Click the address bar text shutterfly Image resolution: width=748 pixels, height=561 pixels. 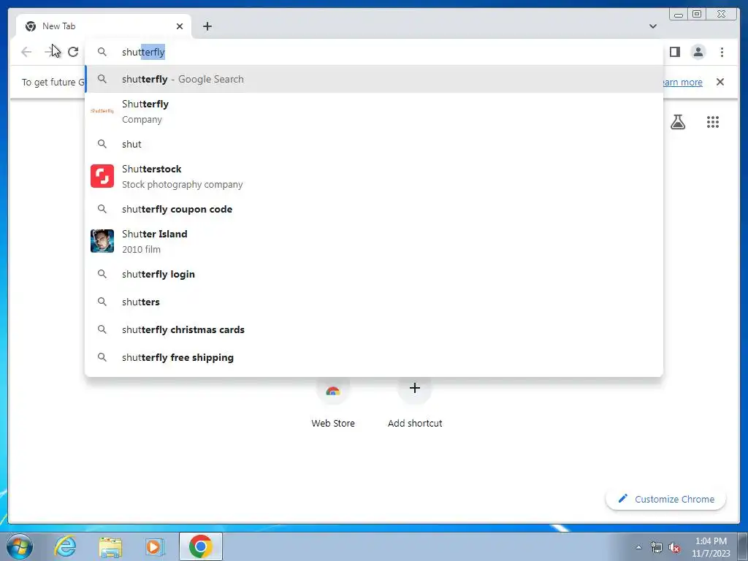(143, 52)
